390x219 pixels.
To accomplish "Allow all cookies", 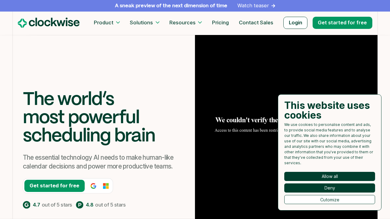I will 329,176.
